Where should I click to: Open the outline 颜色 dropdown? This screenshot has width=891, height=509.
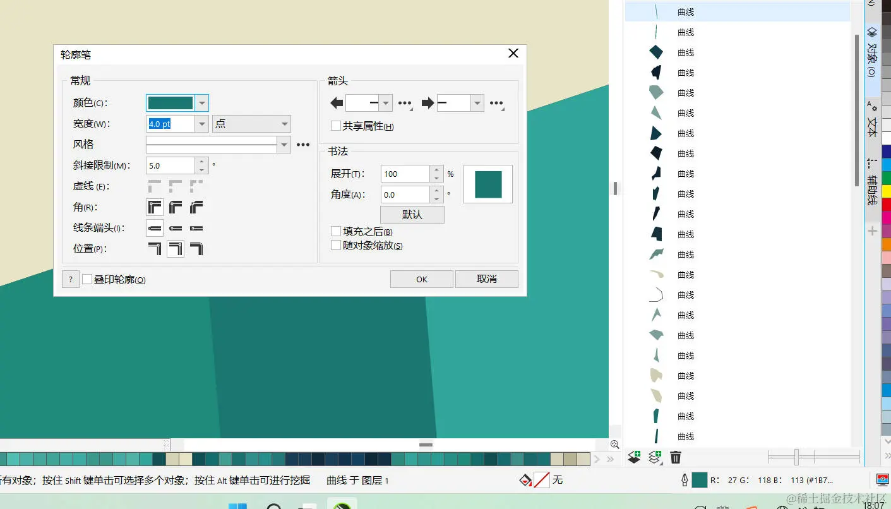(x=201, y=102)
